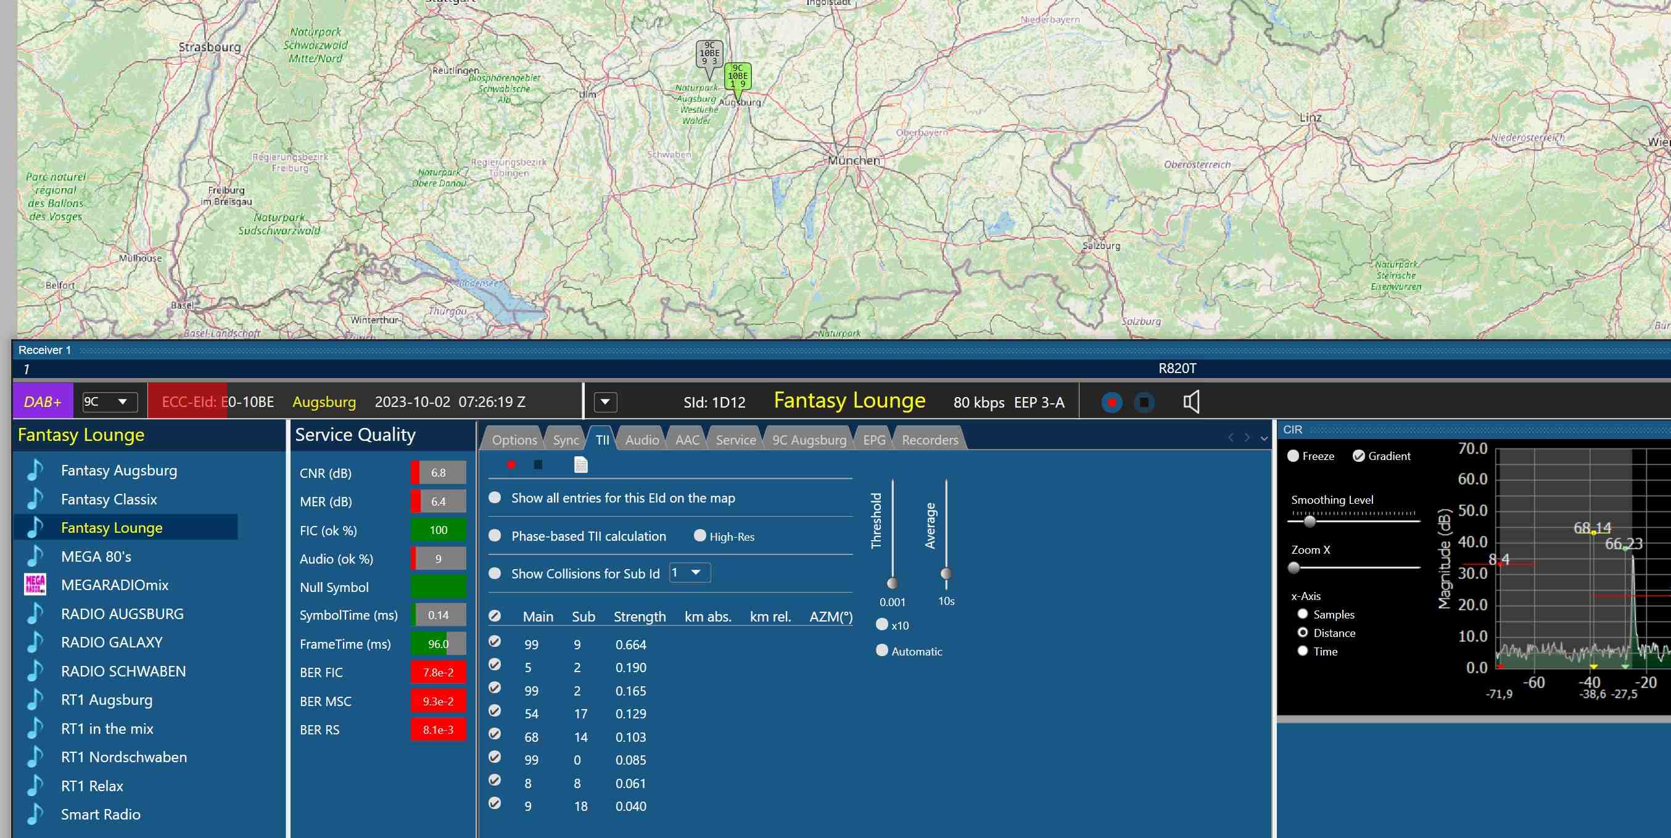Click the music note icon beside RT1 Nordschwaben

(35, 757)
